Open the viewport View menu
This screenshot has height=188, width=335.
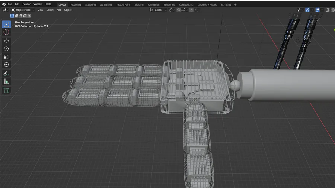click(40, 10)
